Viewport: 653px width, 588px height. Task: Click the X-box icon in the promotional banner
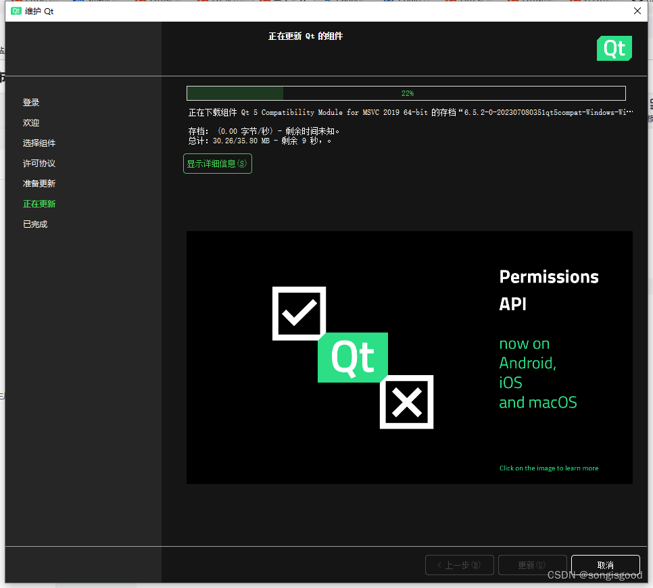point(406,402)
